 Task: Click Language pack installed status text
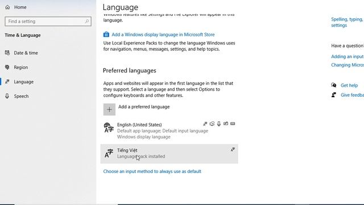tap(141, 157)
